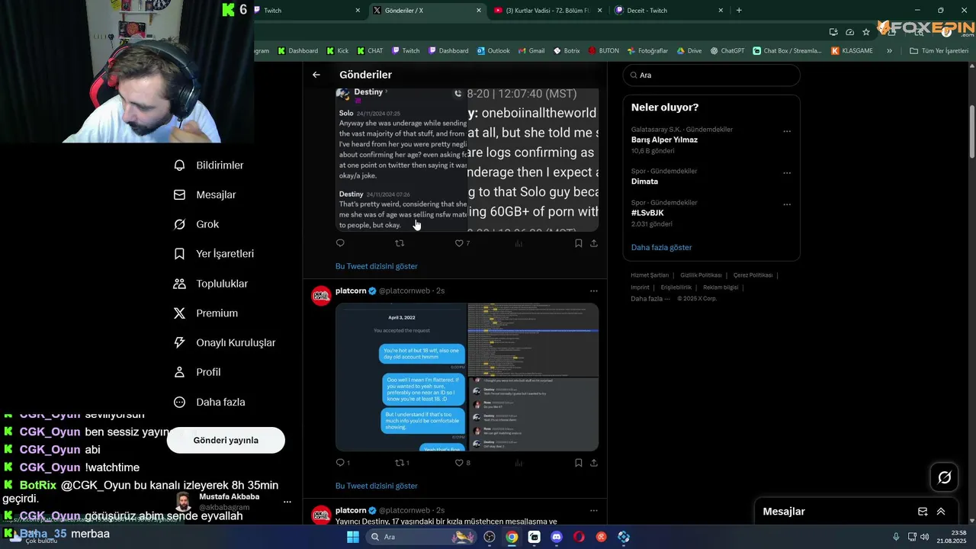Bookmark the tweet with 7 likes
The width and height of the screenshot is (976, 549).
point(578,243)
